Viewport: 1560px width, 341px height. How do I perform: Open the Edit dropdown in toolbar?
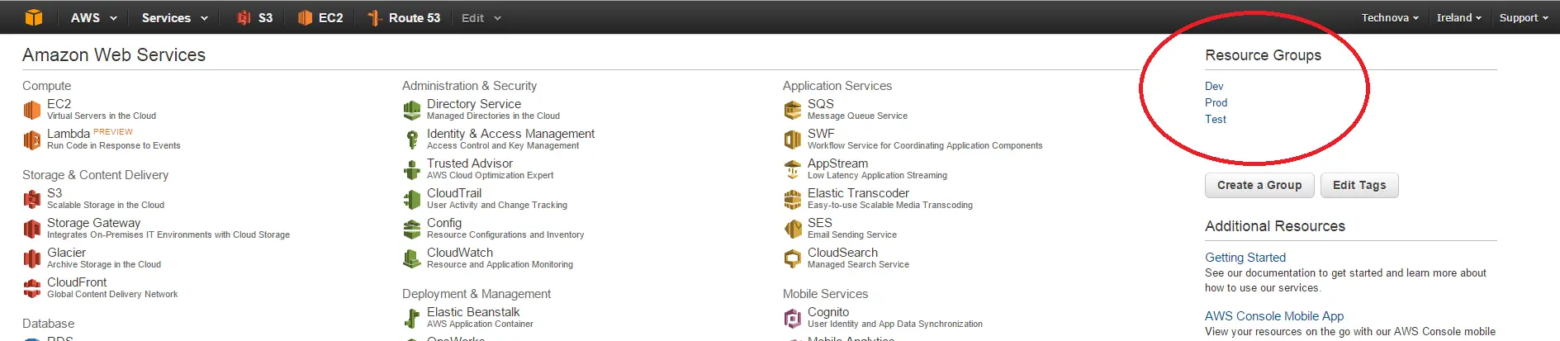[481, 17]
